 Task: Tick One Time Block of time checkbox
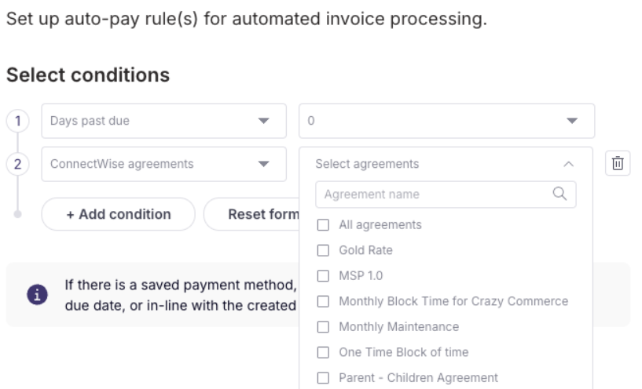[322, 352]
